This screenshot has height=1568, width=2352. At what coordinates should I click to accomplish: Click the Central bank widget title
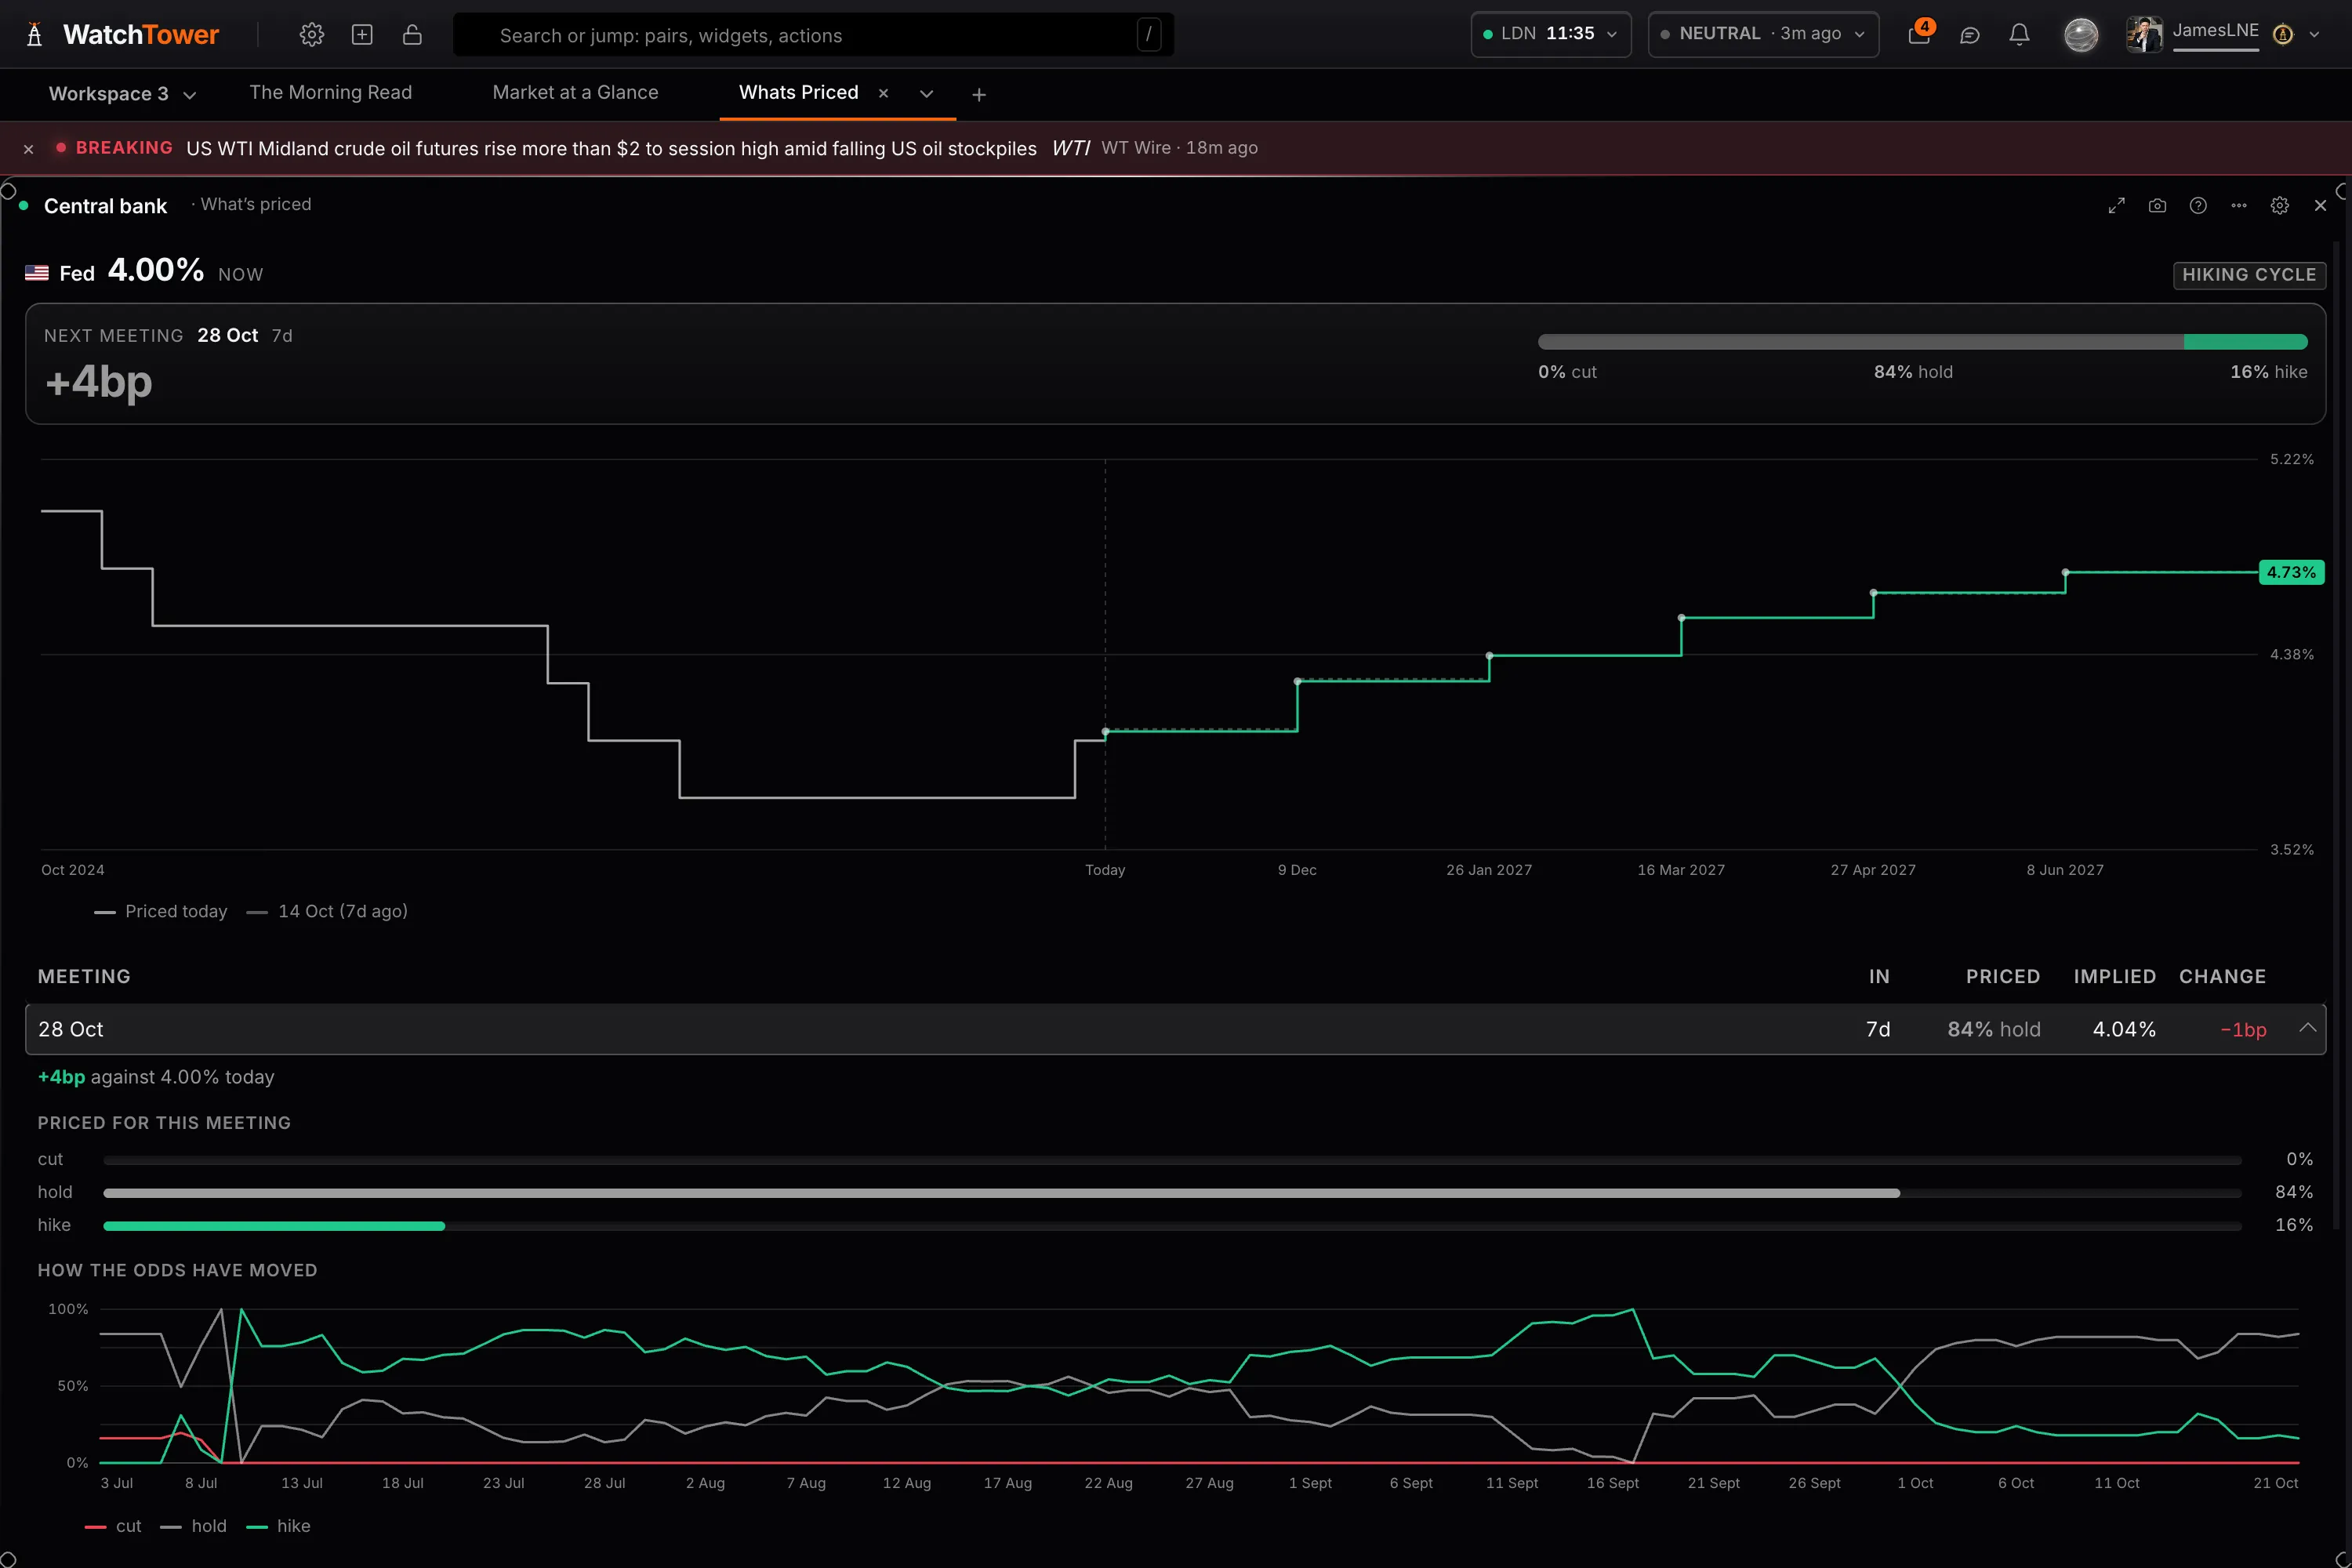tap(105, 206)
